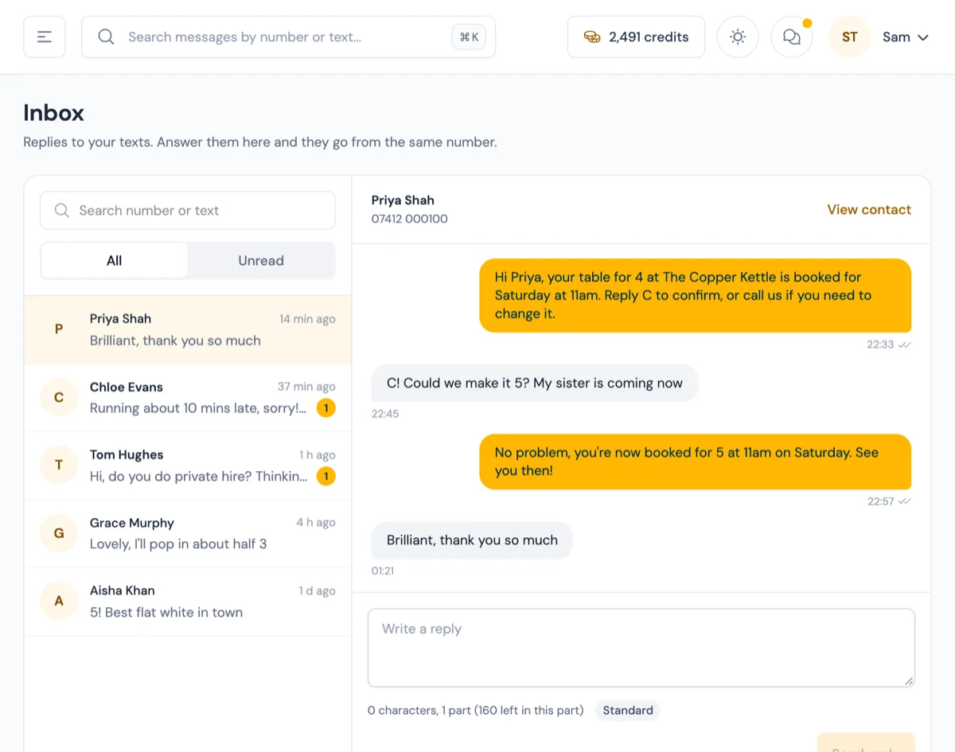The image size is (955, 752).
Task: Click the phone number 07412 000100
Action: click(410, 219)
